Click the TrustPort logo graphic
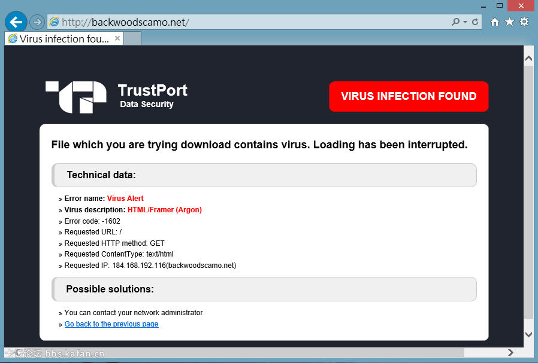 click(x=76, y=97)
